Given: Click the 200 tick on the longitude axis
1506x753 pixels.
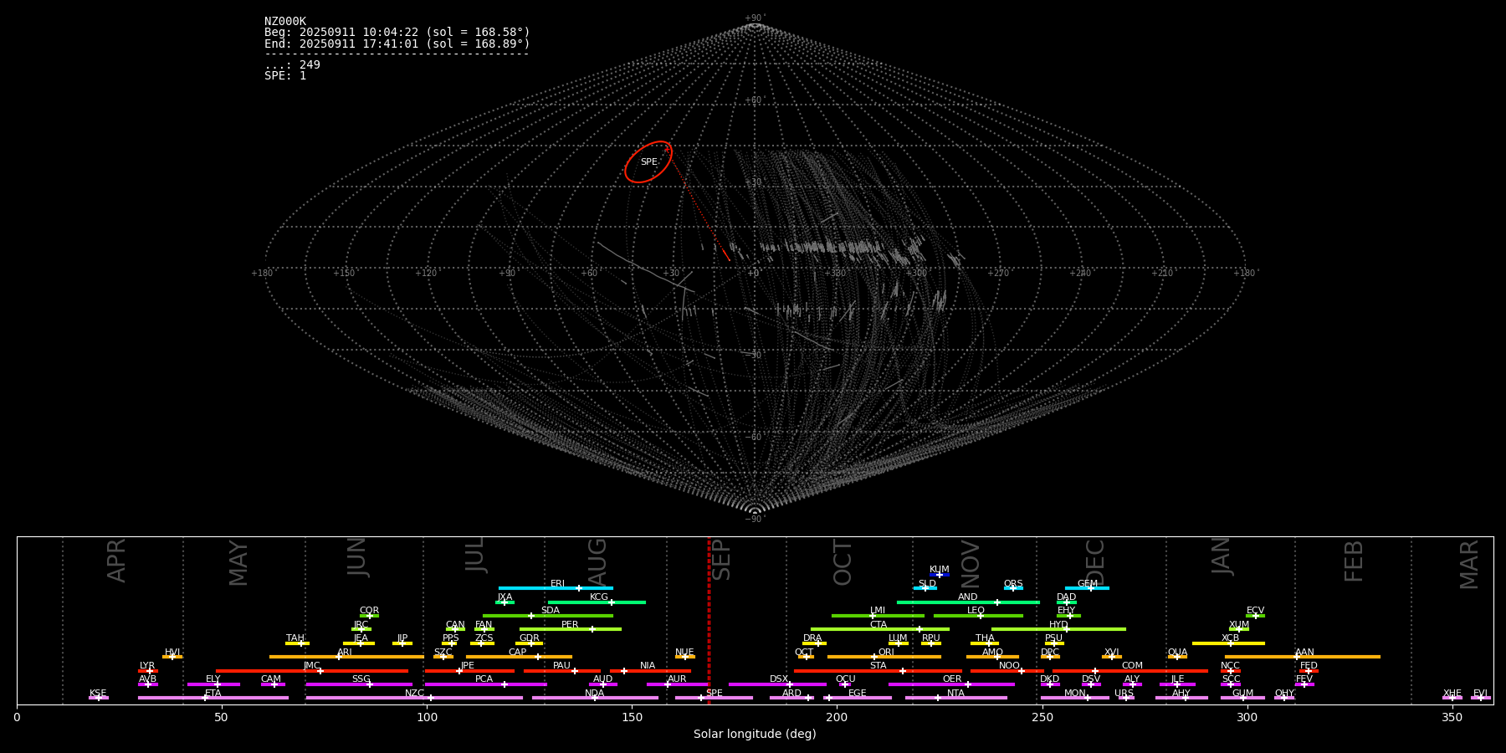Looking at the screenshot, I should (x=837, y=717).
